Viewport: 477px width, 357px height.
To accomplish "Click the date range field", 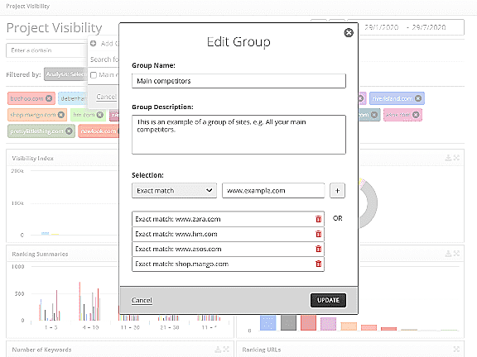I will (406, 27).
